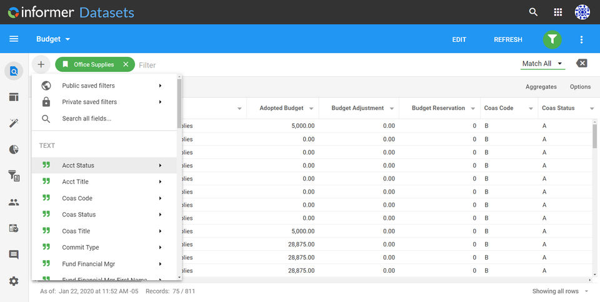The width and height of the screenshot is (600, 302).
Task: Open the people sharing sidebar icon
Action: [14, 202]
